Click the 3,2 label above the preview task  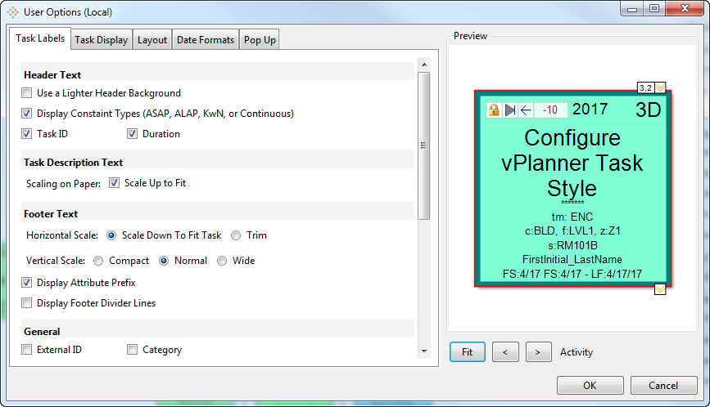645,87
